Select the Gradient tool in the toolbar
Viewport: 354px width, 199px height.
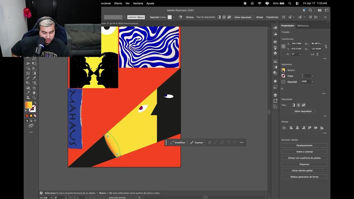[x=34, y=73]
